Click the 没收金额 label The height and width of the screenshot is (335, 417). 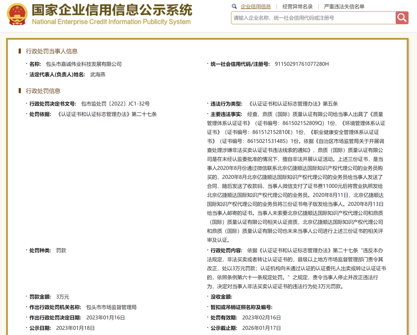(221, 297)
